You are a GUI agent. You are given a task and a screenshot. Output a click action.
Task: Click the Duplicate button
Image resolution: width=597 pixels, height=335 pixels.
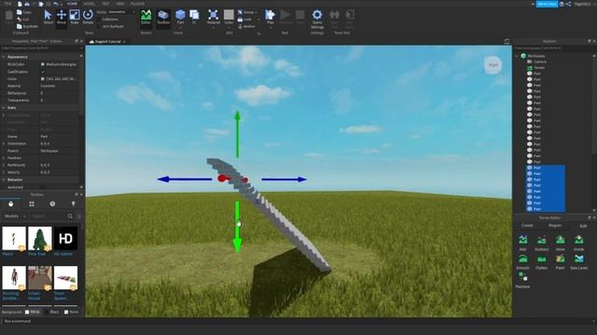27,27
